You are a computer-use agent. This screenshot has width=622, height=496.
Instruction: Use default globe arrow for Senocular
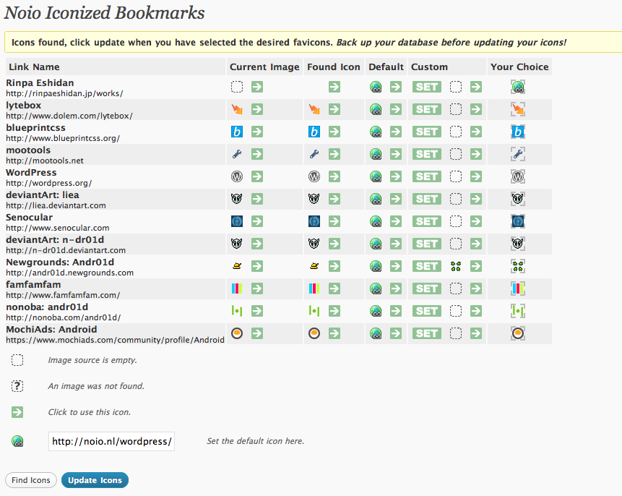pos(396,221)
